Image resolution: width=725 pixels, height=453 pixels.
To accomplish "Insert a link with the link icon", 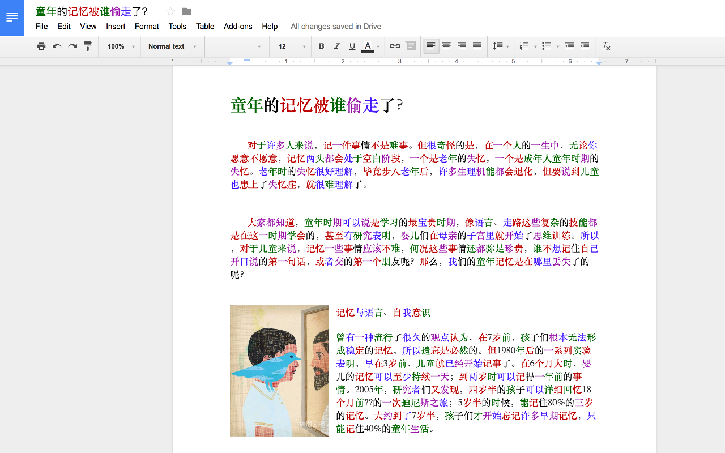I will [x=394, y=46].
